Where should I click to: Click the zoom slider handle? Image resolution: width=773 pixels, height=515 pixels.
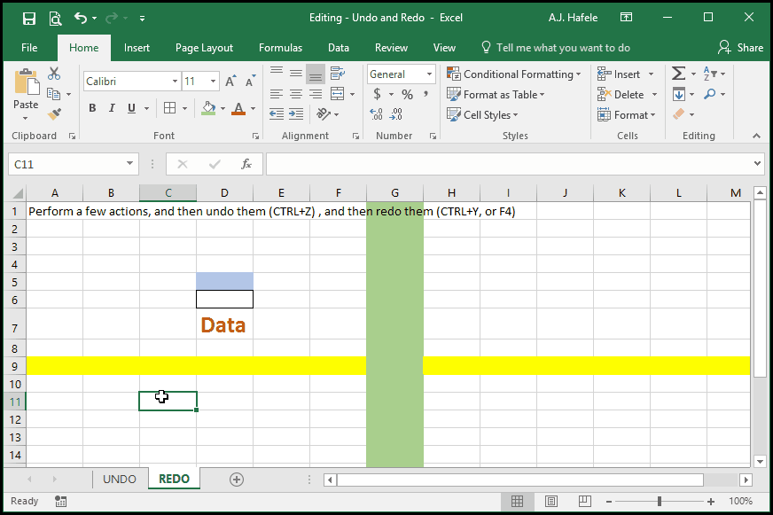tap(660, 501)
